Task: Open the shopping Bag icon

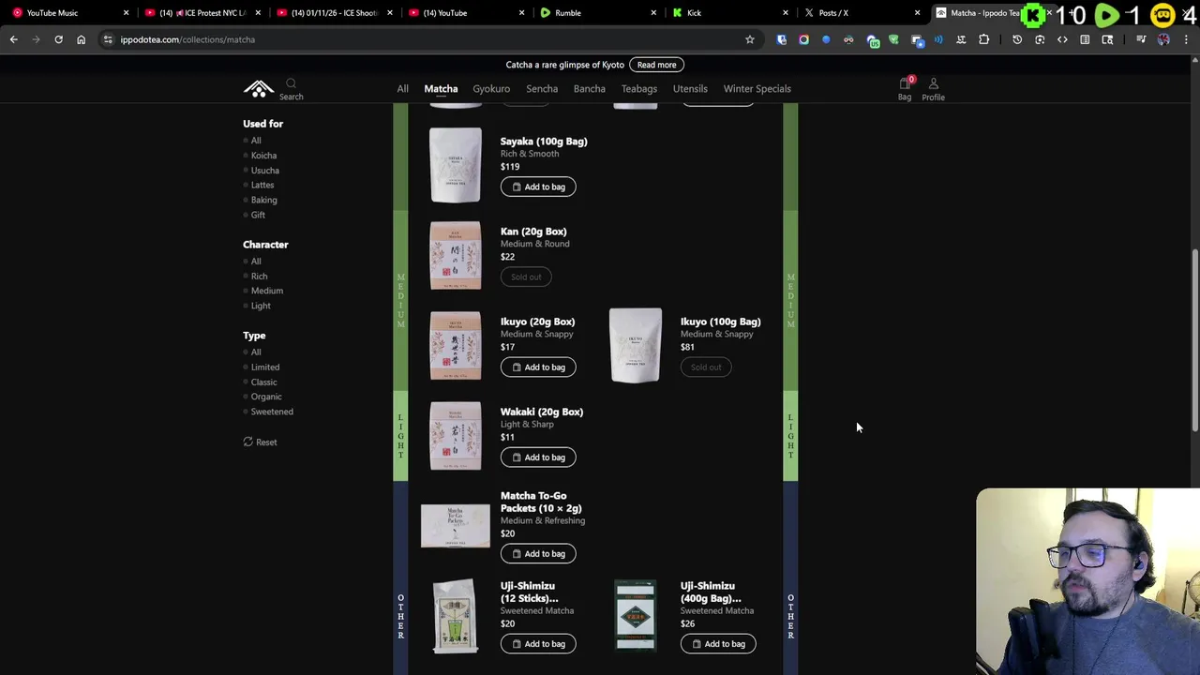Action: 905,84
